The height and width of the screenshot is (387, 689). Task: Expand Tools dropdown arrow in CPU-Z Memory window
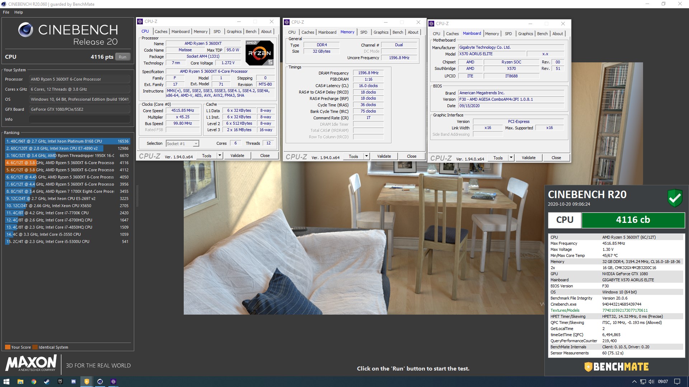(366, 156)
